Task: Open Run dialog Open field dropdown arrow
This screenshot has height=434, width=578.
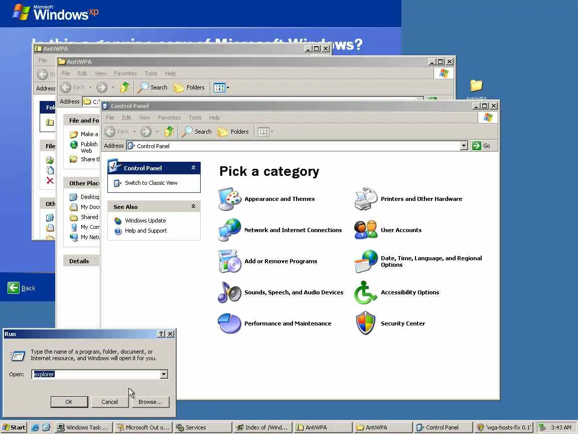Action: click(x=164, y=374)
